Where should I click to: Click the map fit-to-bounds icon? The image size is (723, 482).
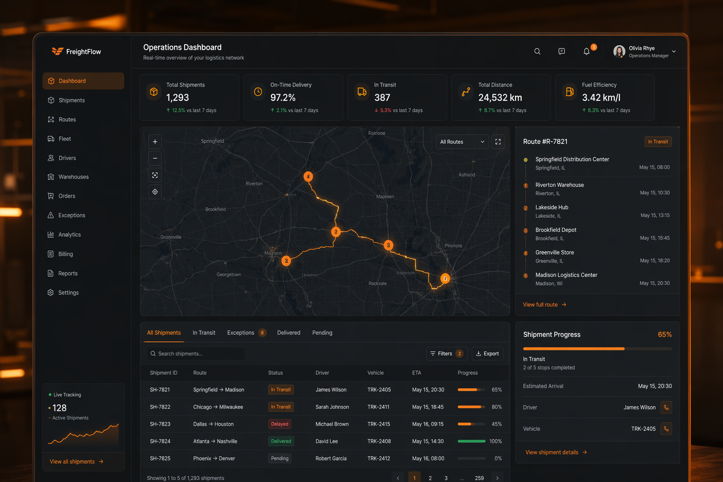tap(155, 175)
